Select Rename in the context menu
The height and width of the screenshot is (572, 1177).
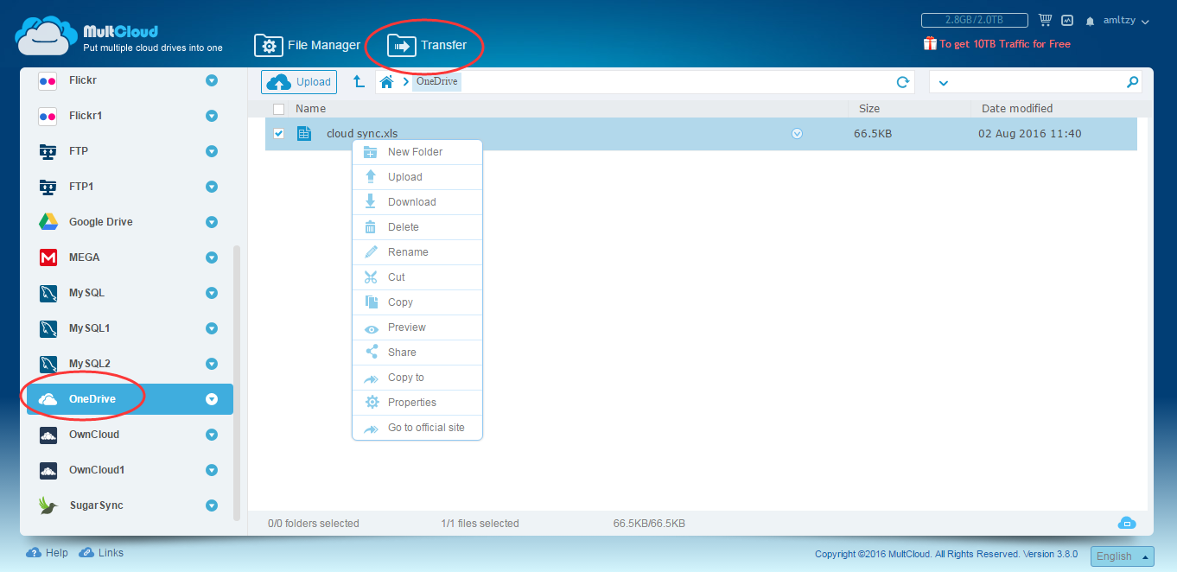417,252
